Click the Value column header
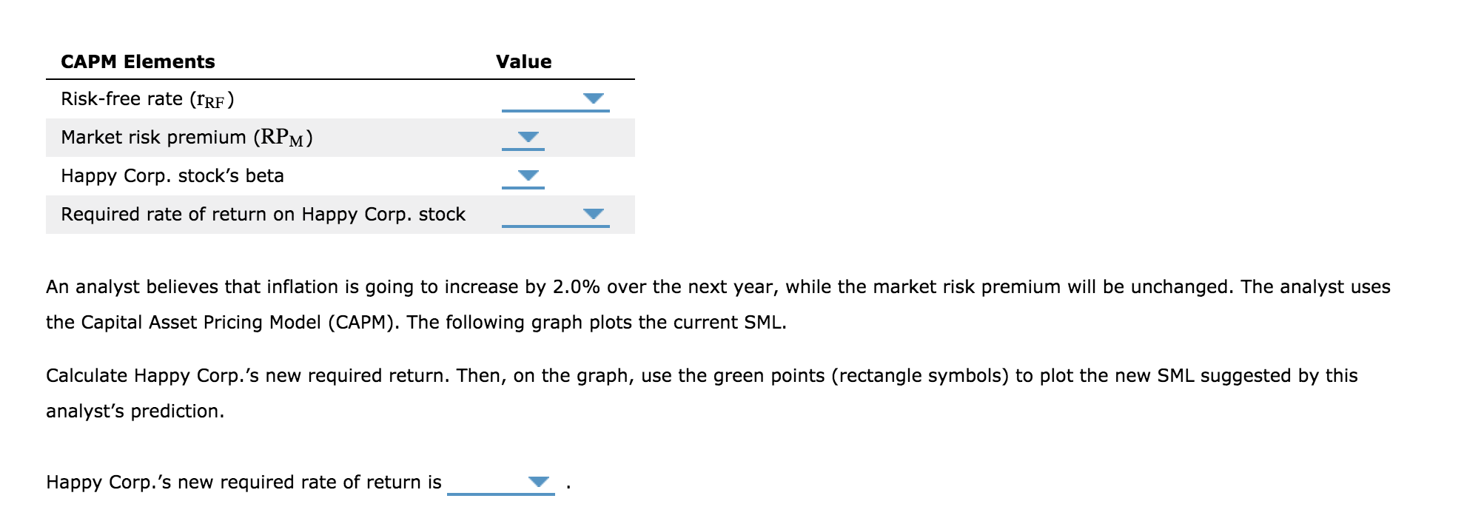1464x524 pixels. tap(523, 61)
